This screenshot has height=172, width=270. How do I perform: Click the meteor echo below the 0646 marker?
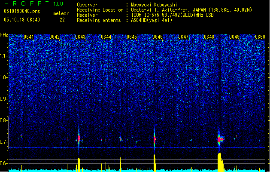(x=155, y=139)
